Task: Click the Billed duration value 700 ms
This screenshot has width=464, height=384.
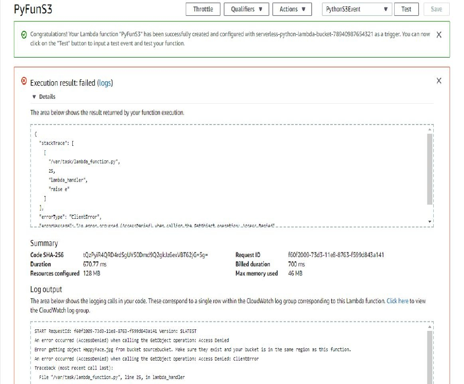Action: coord(296,264)
